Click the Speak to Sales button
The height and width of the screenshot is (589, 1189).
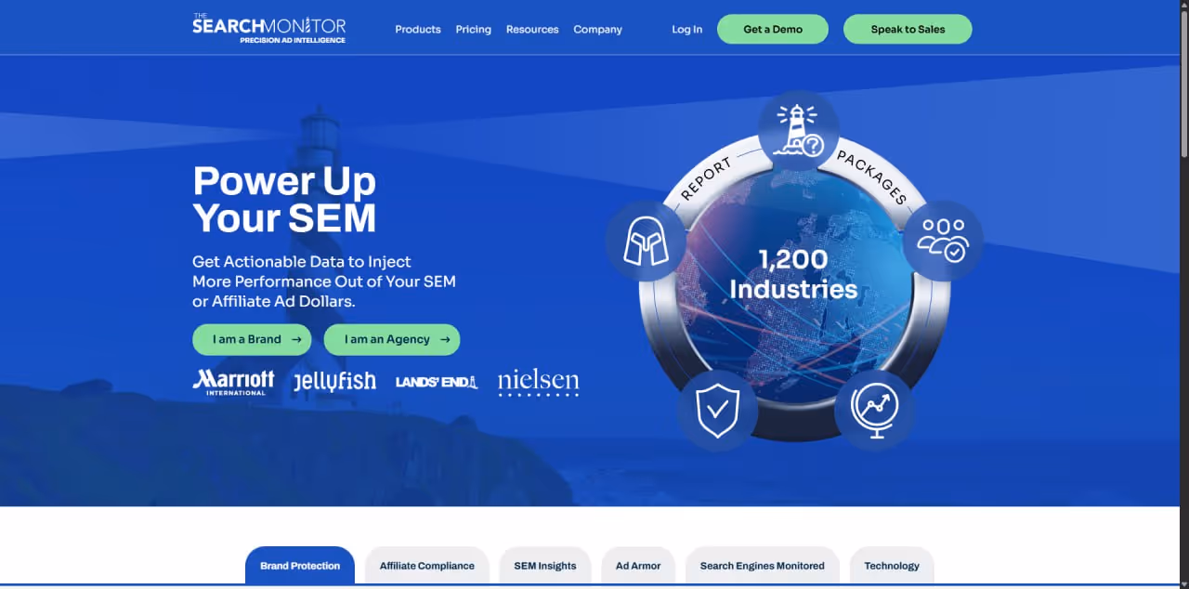pos(908,29)
